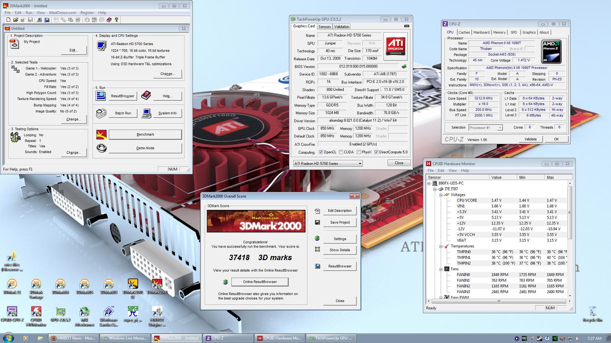Click GPU-Z screenshot camera icon
The width and height of the screenshot is (611, 343).
407,26
